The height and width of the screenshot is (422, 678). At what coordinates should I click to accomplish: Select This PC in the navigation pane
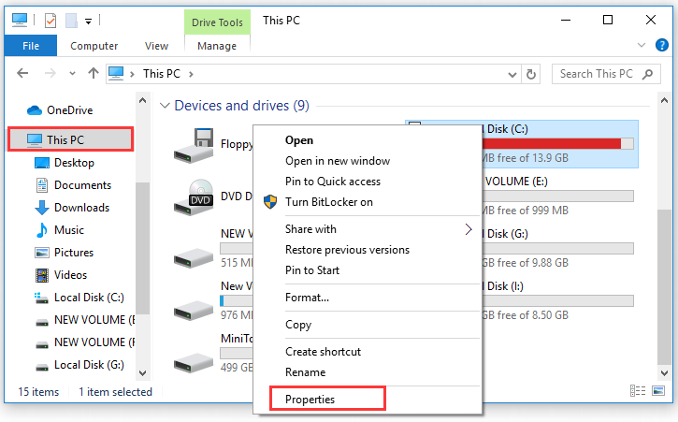point(71,139)
